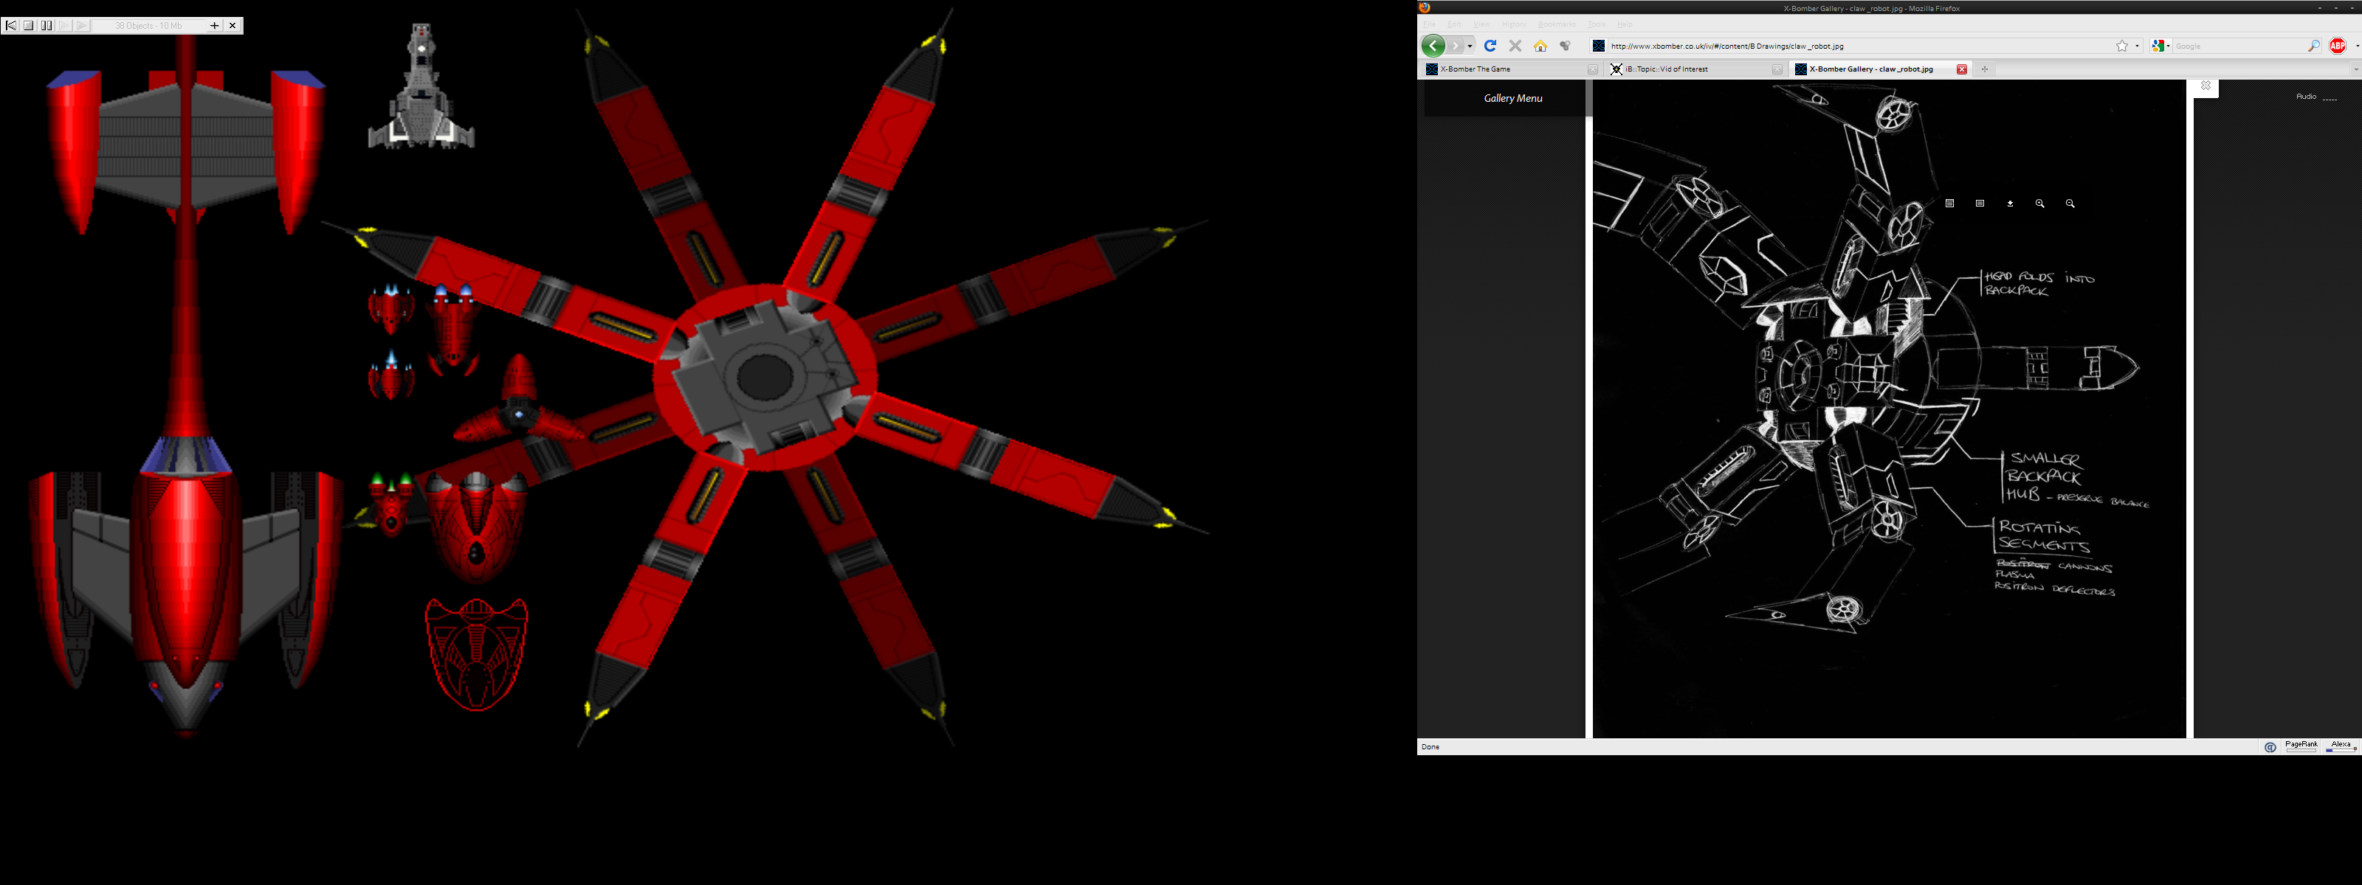Image resolution: width=2362 pixels, height=885 pixels.
Task: Click the Audio control label
Action: point(2306,96)
